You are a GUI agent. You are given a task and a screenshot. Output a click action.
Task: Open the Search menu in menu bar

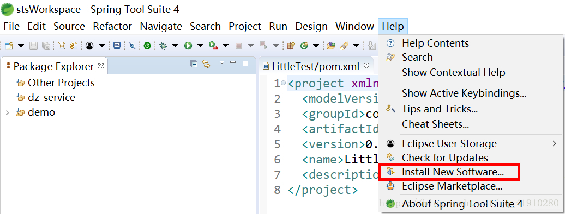[x=206, y=27]
